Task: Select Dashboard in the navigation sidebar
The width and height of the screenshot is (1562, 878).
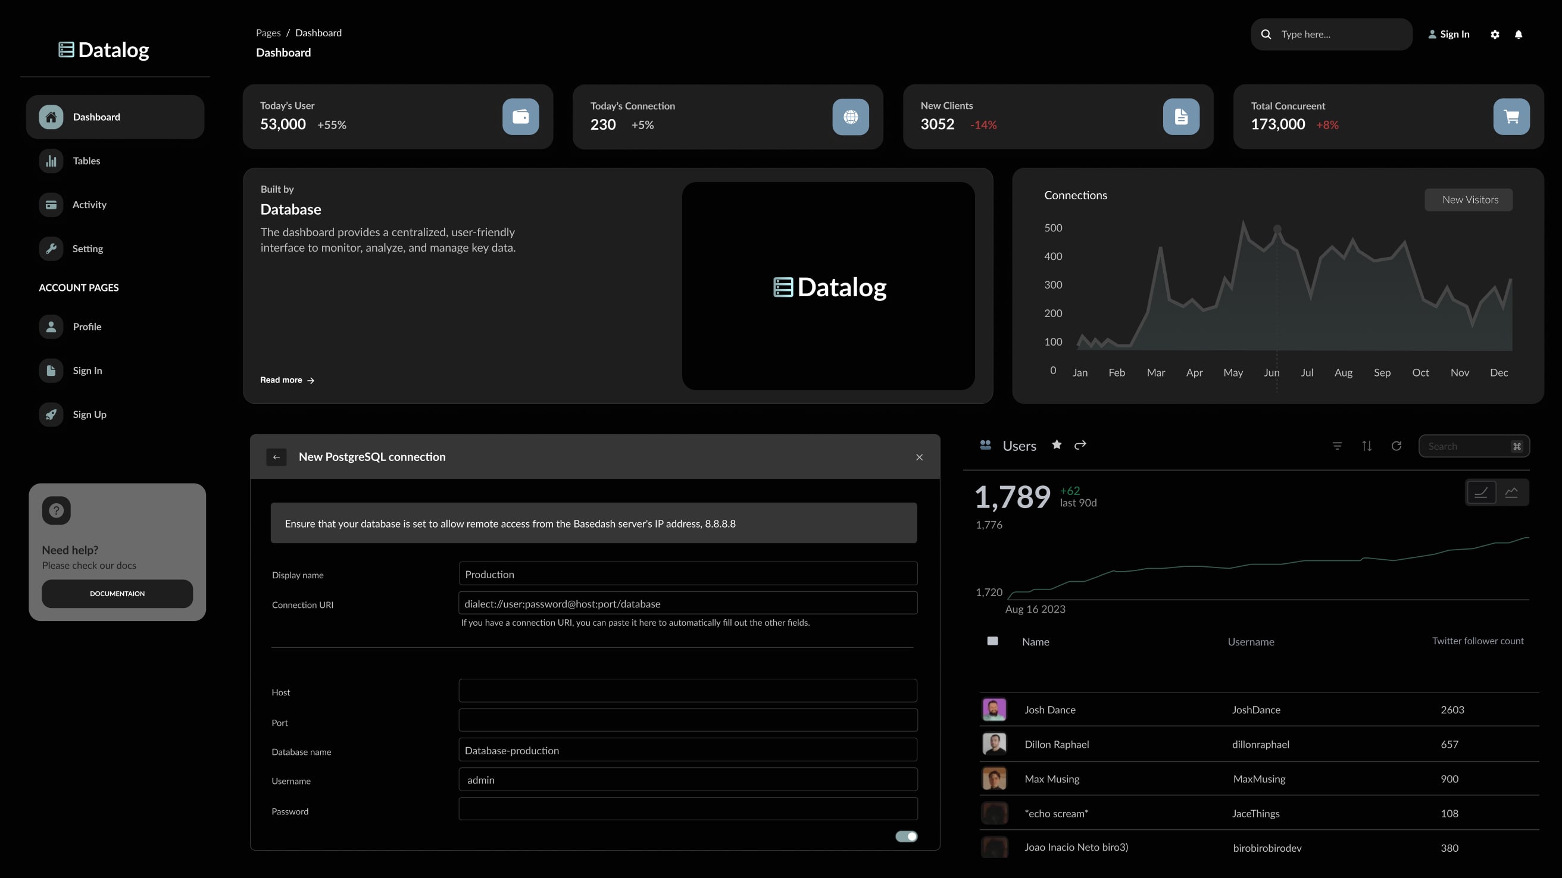Action: tap(96, 117)
